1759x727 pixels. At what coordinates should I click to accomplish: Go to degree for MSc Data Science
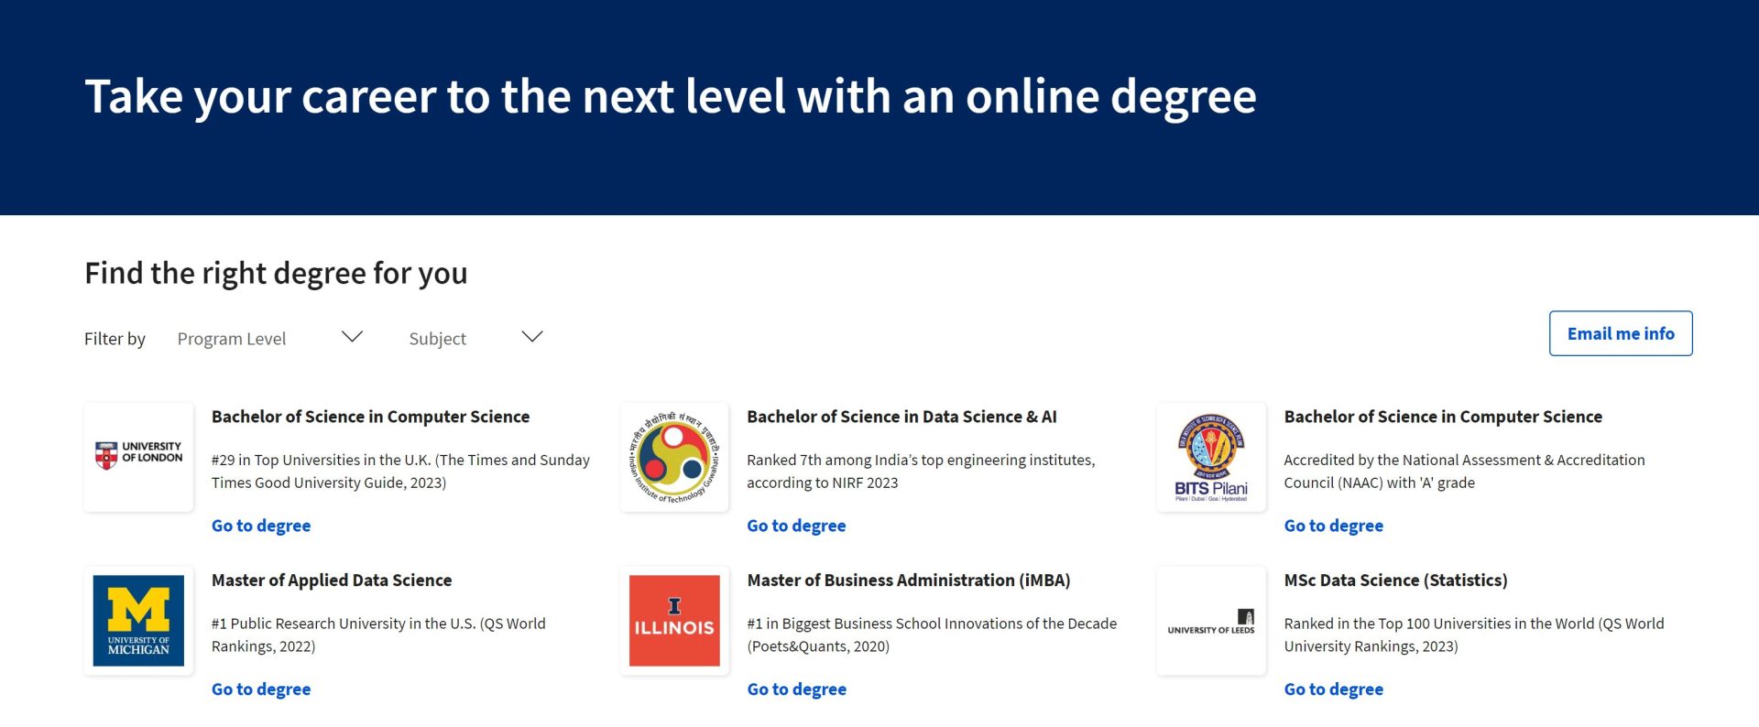coord(1333,689)
